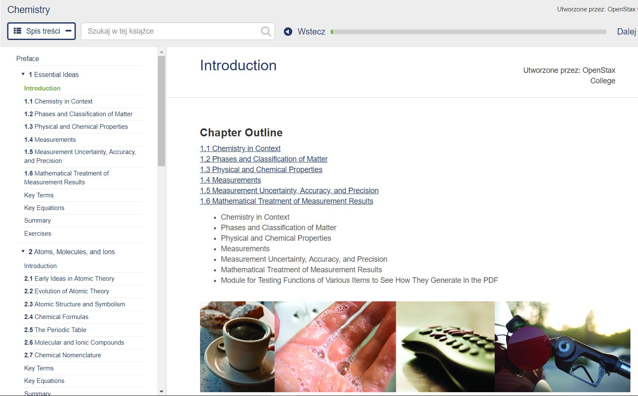The width and height of the screenshot is (638, 396).
Task: Click the telephone keypad photo
Action: [x=446, y=347]
